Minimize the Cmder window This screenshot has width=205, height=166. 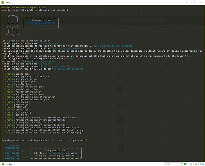click(x=186, y=3)
